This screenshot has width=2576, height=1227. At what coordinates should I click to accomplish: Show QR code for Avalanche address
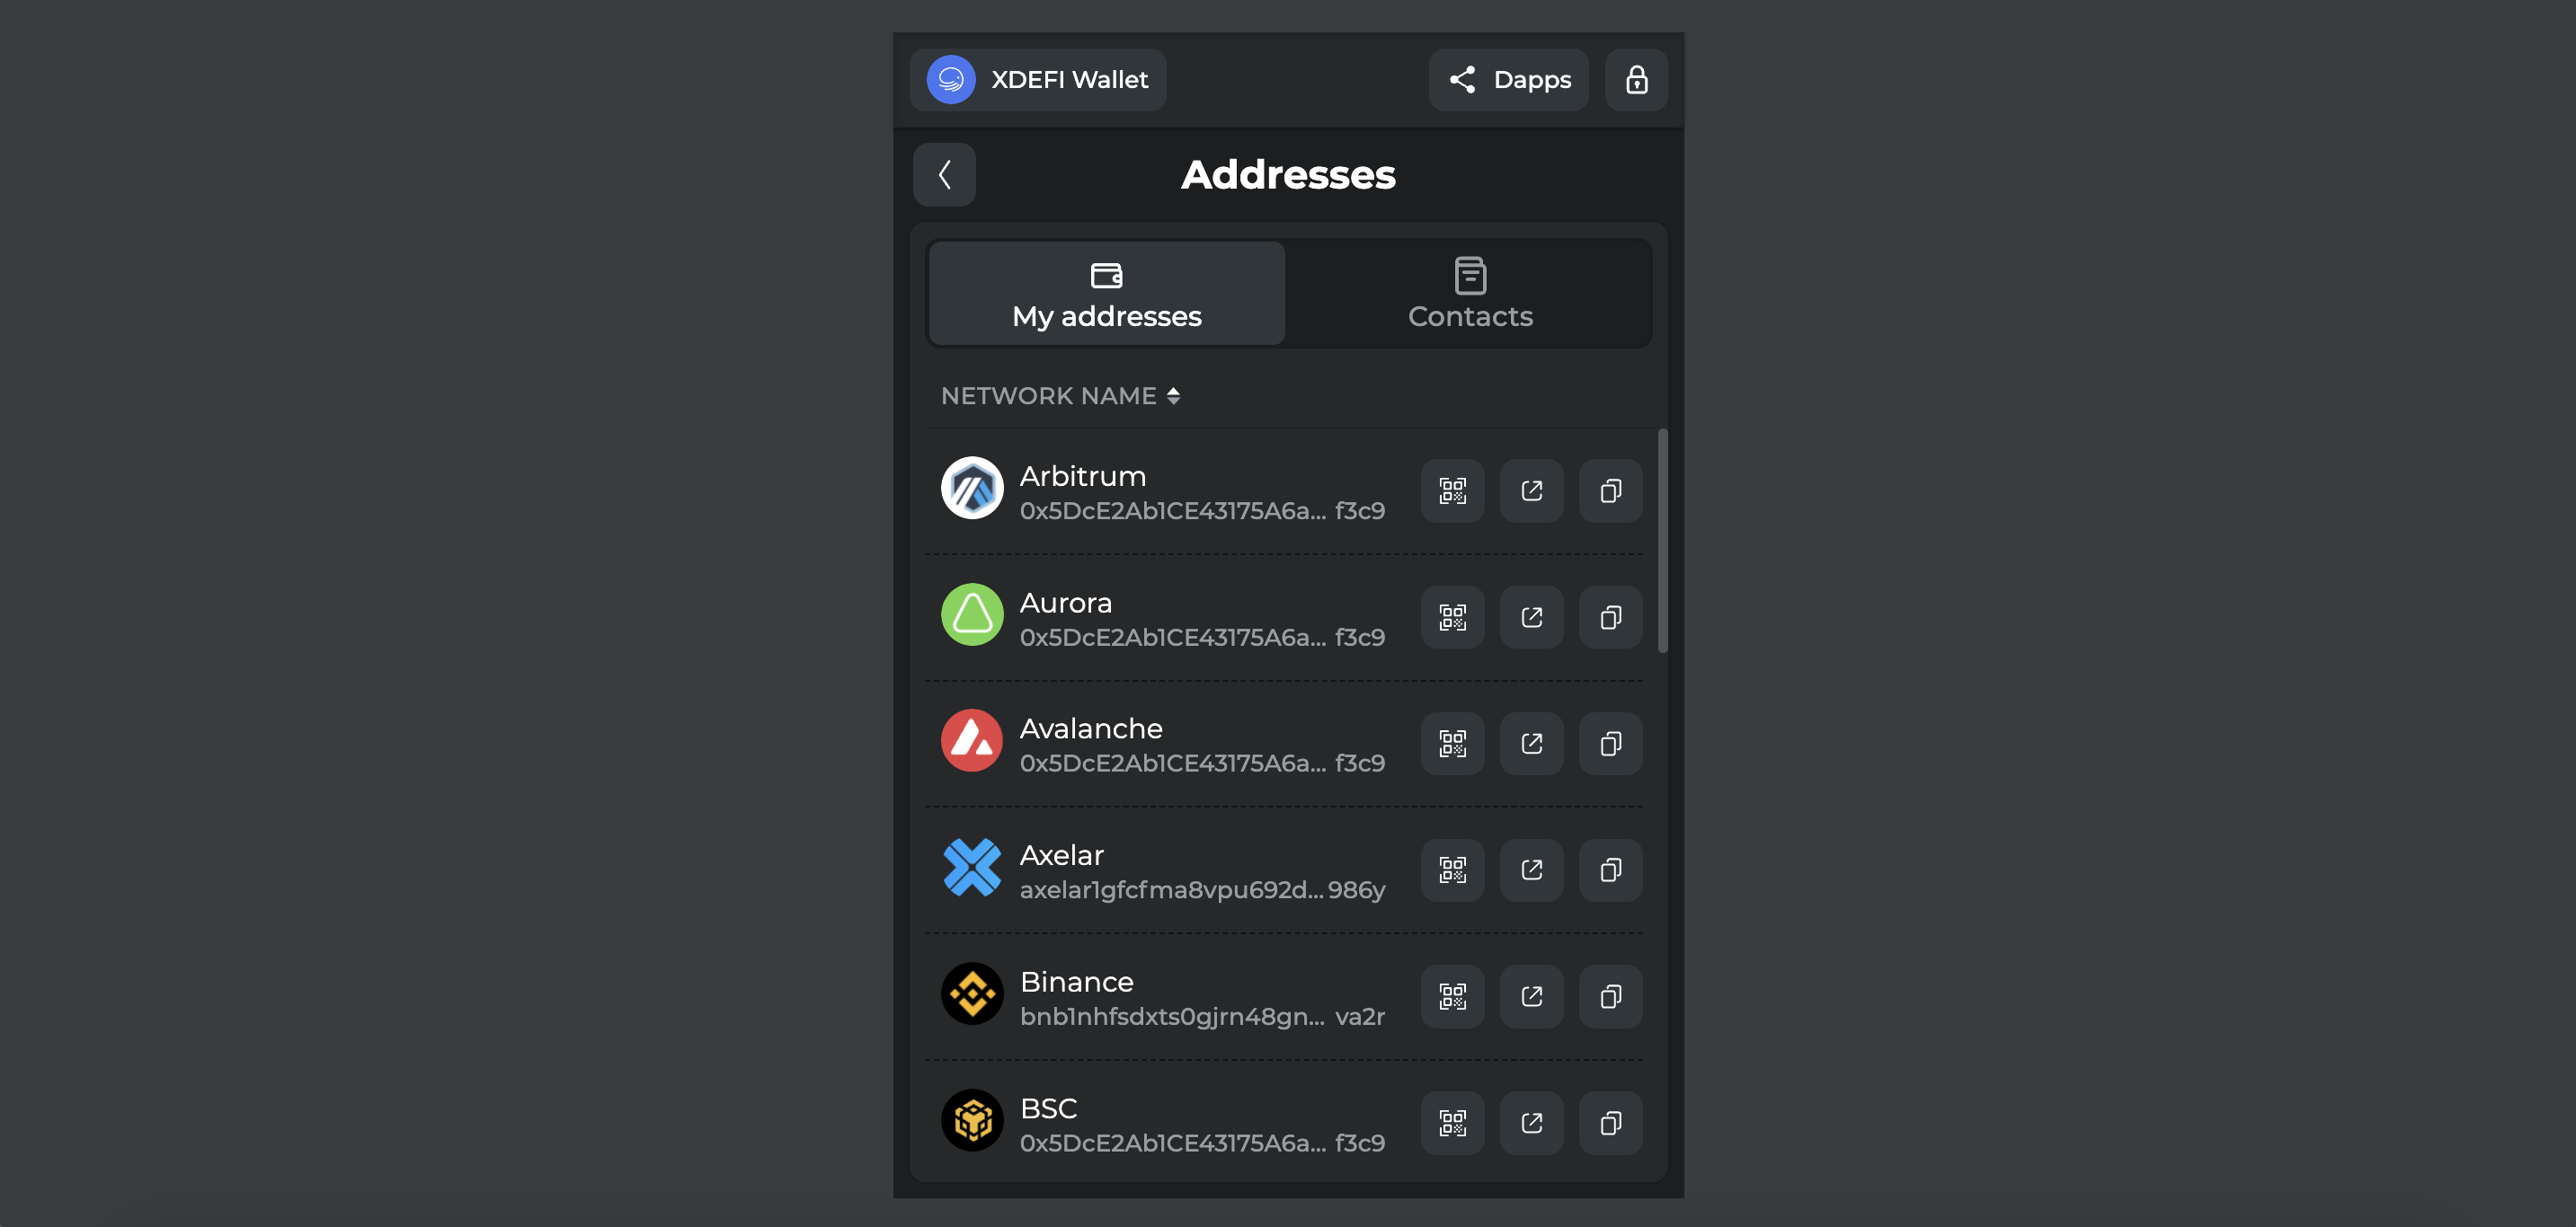[1452, 744]
